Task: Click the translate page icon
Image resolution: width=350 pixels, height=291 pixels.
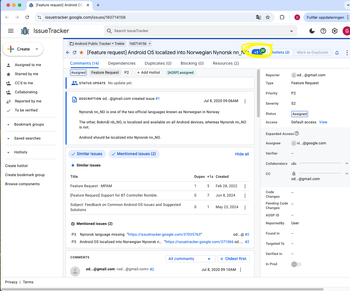Action: (259, 17)
